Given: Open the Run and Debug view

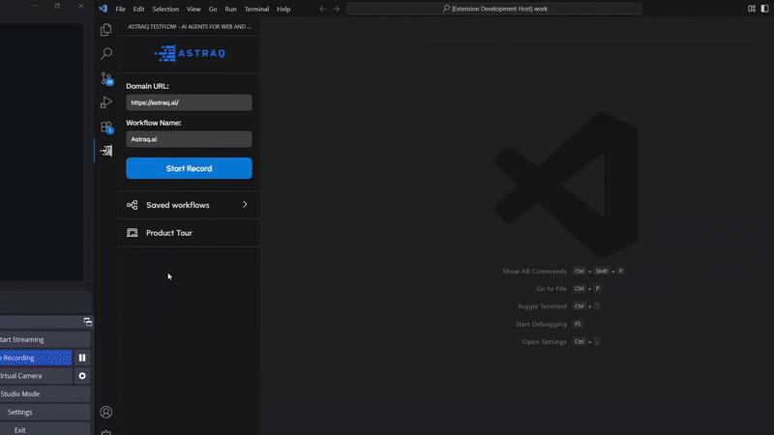Looking at the screenshot, I should pos(106,102).
